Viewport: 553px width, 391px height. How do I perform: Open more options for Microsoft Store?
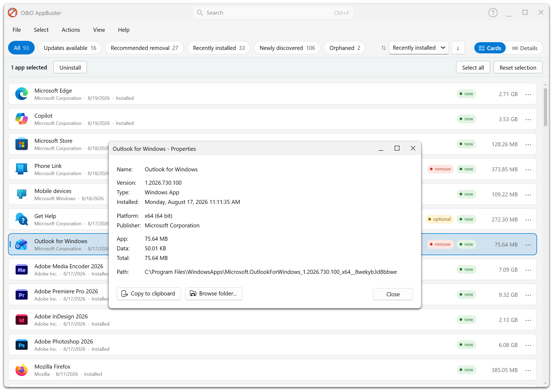tap(528, 144)
